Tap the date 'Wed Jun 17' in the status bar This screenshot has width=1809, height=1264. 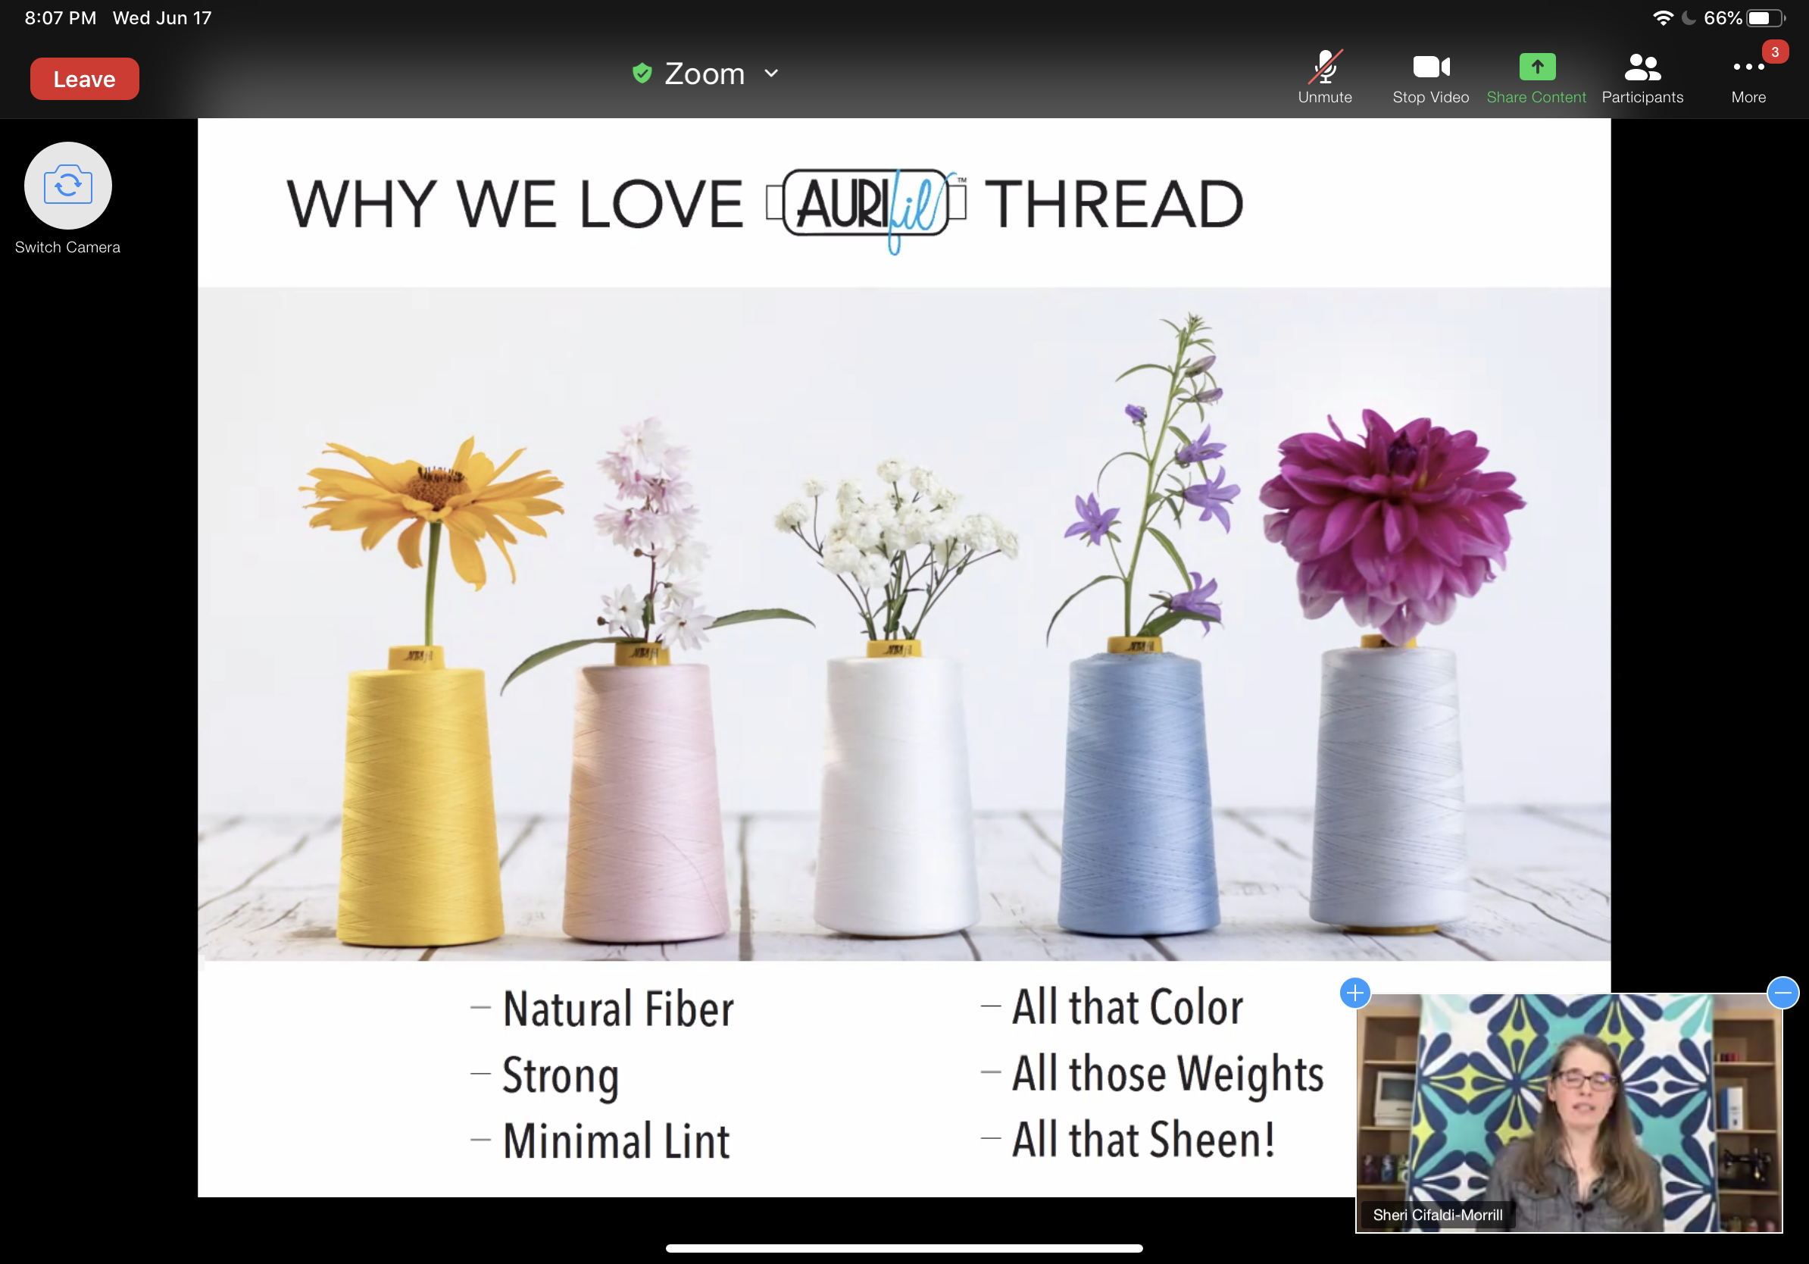(162, 18)
